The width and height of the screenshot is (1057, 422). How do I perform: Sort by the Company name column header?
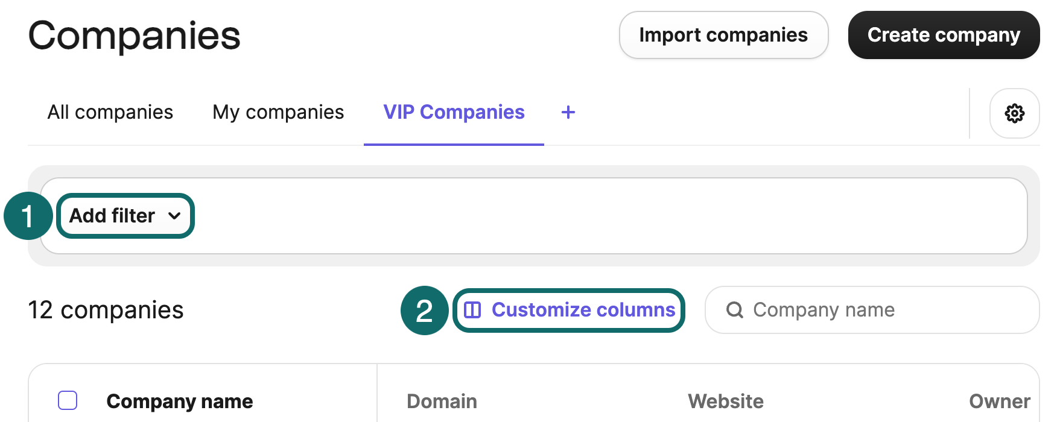point(180,401)
